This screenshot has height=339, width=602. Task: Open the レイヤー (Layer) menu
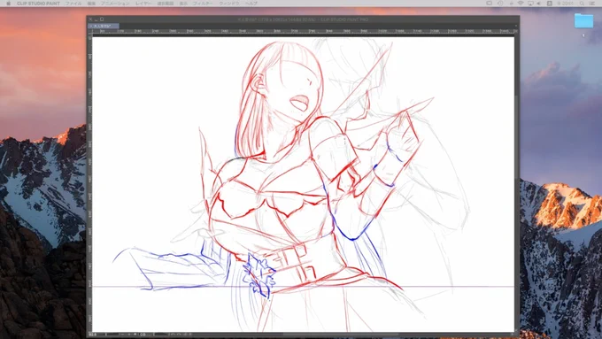(x=143, y=3)
